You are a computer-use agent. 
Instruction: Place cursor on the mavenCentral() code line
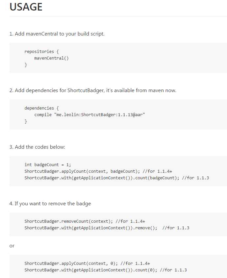[x=51, y=58]
